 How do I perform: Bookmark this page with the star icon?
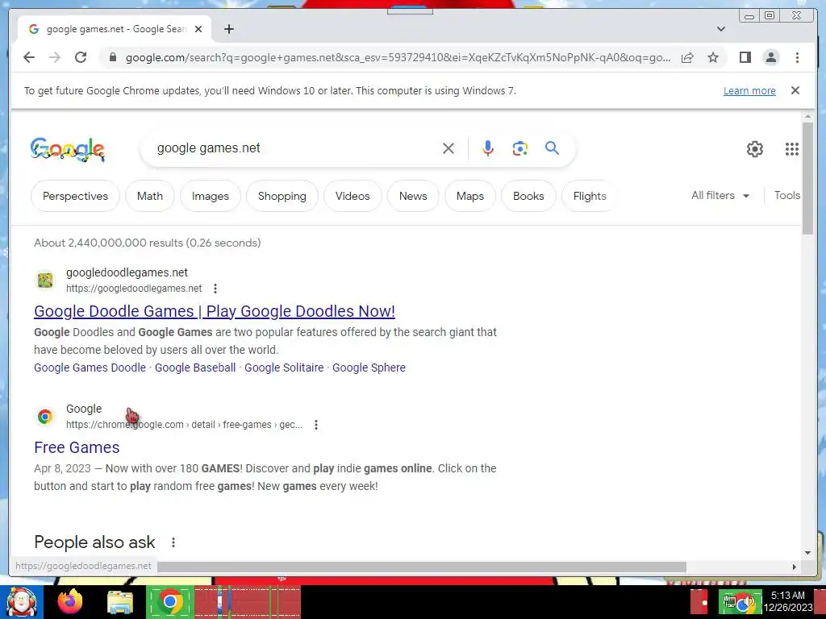pos(713,57)
